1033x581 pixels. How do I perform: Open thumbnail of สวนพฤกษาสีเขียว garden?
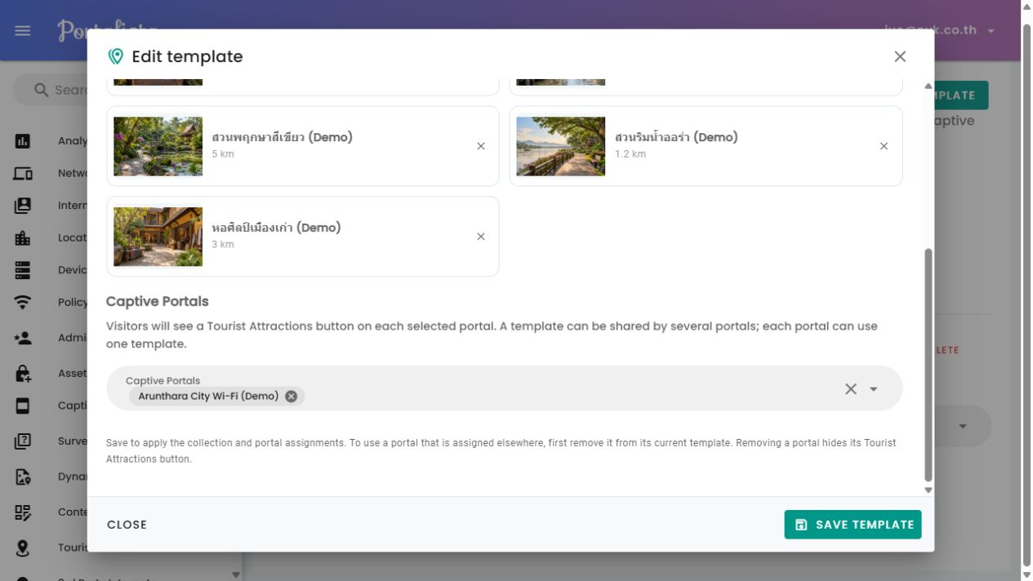click(158, 146)
